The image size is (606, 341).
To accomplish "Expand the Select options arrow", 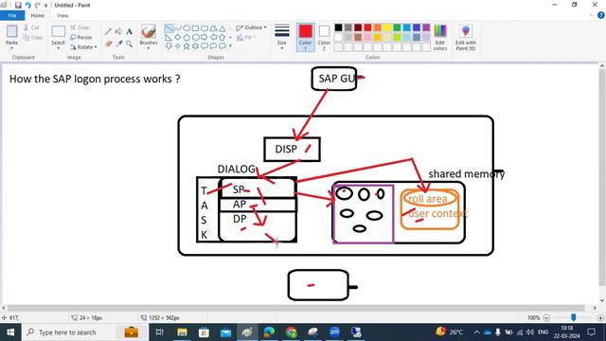I will [x=59, y=48].
